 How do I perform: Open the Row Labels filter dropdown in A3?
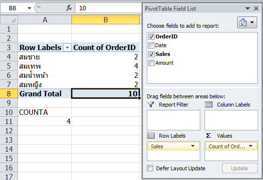tap(67, 48)
